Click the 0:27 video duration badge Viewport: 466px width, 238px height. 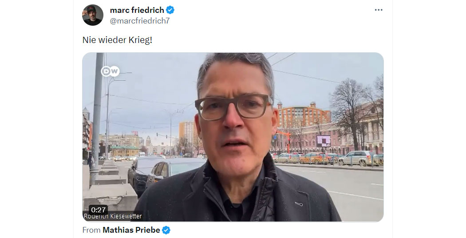[98, 210]
